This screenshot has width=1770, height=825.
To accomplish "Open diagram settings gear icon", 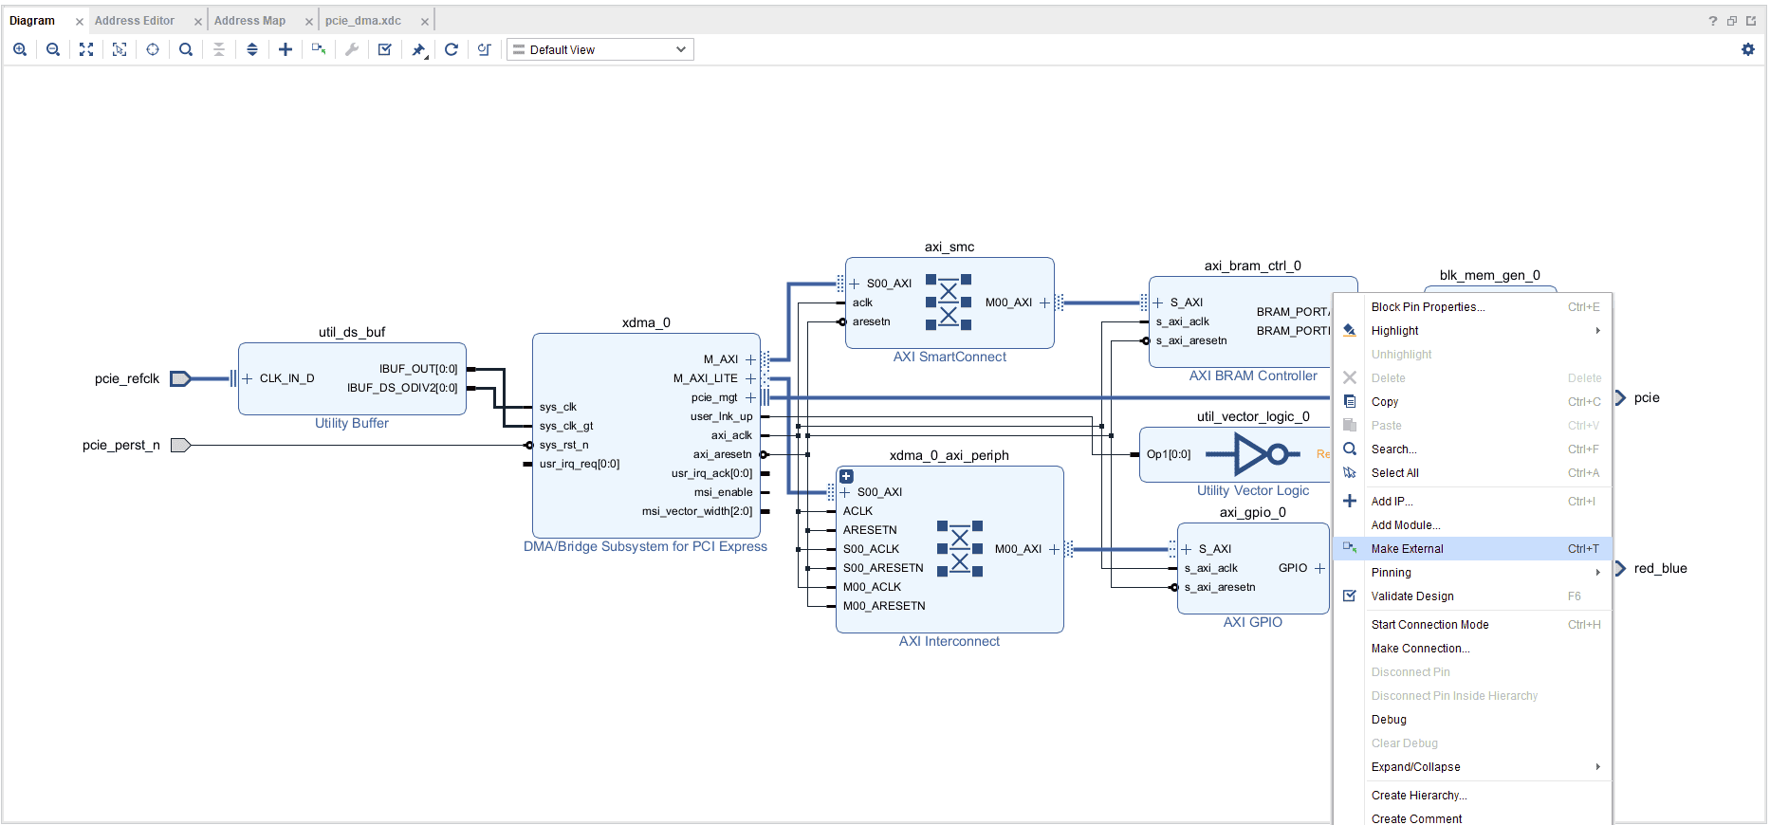I will (x=1748, y=49).
